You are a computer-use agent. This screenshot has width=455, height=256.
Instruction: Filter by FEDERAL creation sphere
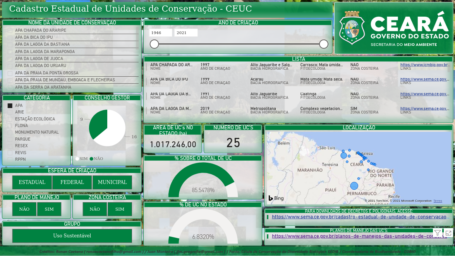click(x=72, y=182)
